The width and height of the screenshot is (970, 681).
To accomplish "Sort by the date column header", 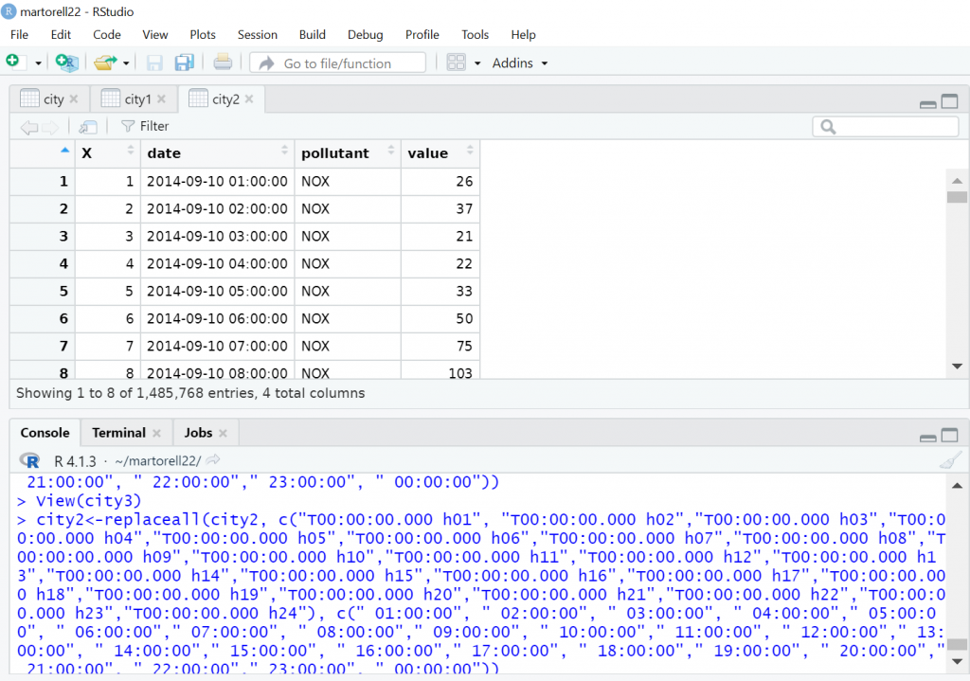I will tap(218, 153).
